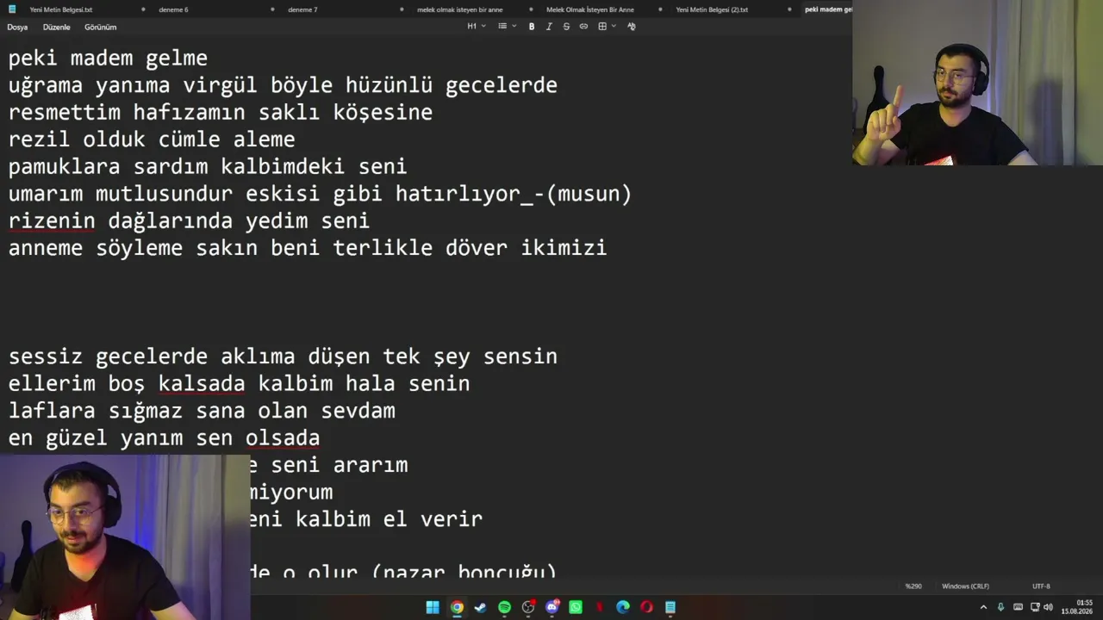Click the line 'laflara sığmaz sana olan sevdam'
The height and width of the screenshot is (620, 1103).
[x=202, y=411]
